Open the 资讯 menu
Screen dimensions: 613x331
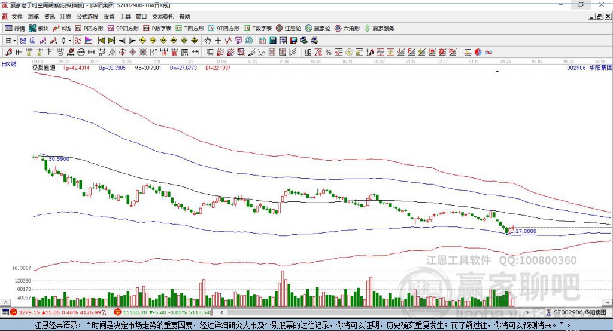[x=50, y=16]
